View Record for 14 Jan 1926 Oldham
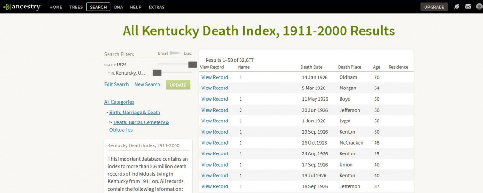 pyautogui.click(x=215, y=77)
